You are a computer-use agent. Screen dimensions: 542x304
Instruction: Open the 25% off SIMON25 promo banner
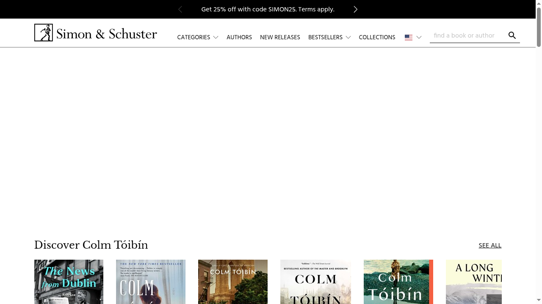pyautogui.click(x=268, y=9)
